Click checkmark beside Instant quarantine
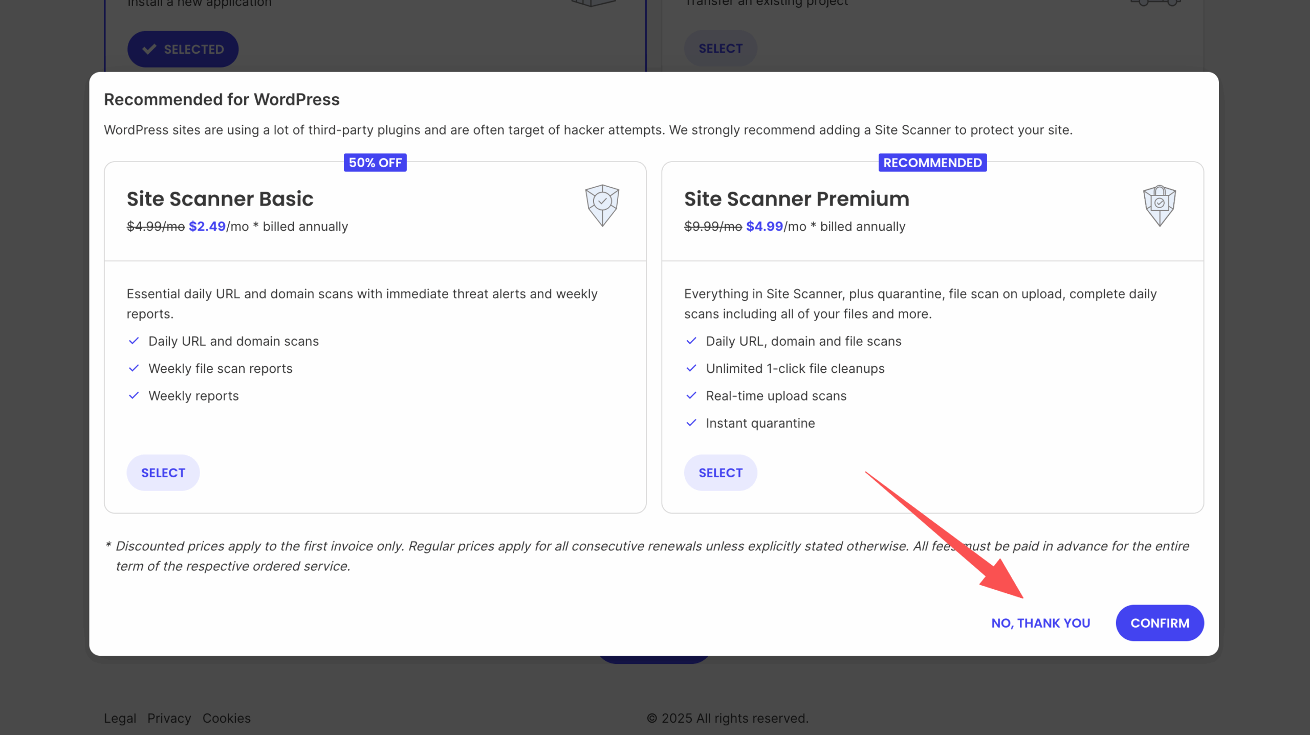Viewport: 1310px width, 735px height. click(x=691, y=423)
